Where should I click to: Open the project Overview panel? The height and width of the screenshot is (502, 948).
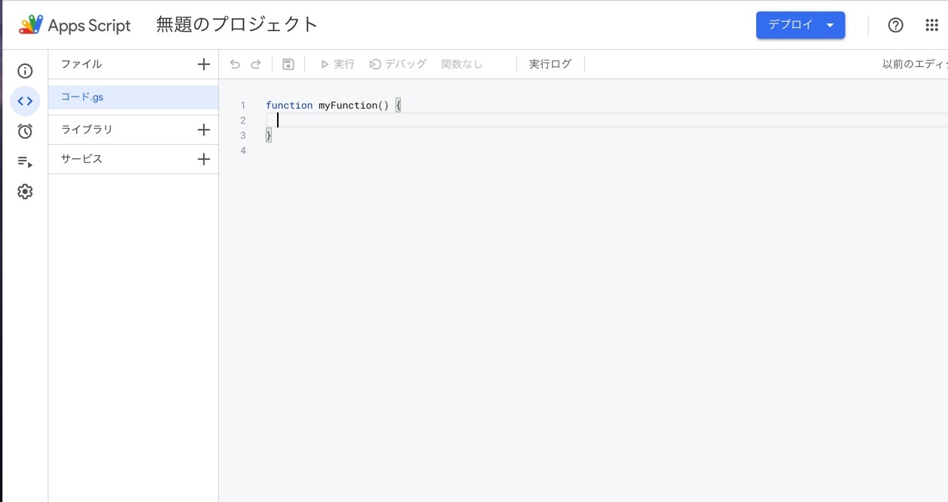click(24, 70)
